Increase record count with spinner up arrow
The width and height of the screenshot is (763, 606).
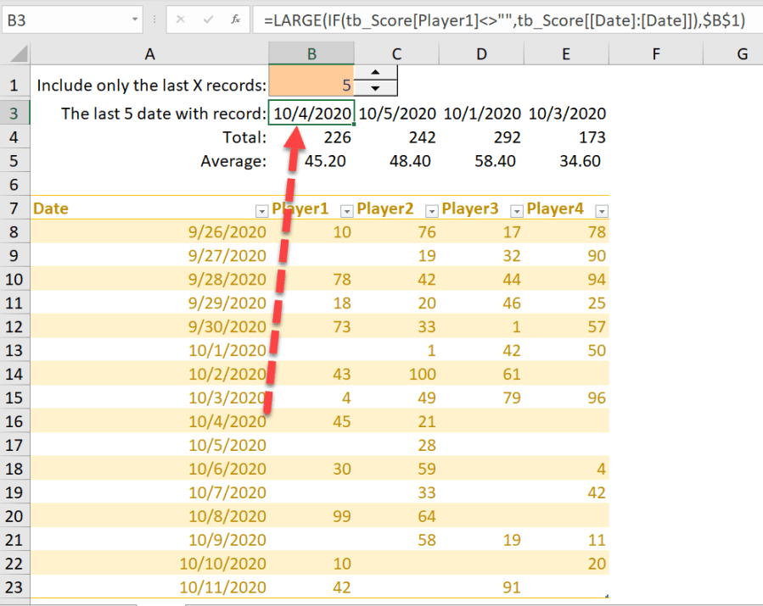tap(375, 74)
